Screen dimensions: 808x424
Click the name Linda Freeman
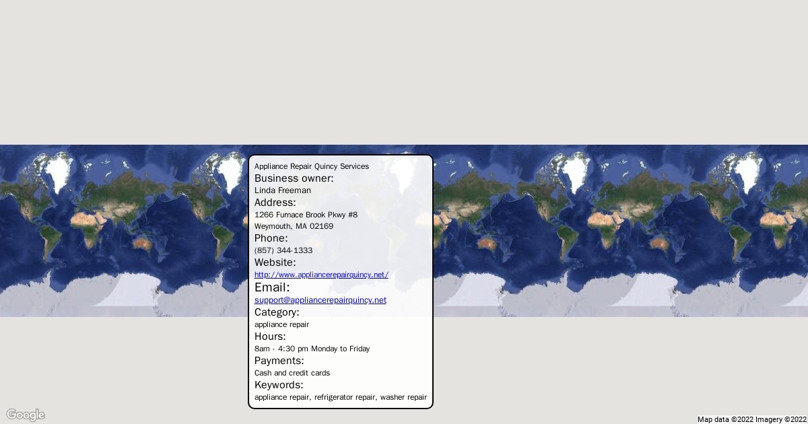[282, 190]
